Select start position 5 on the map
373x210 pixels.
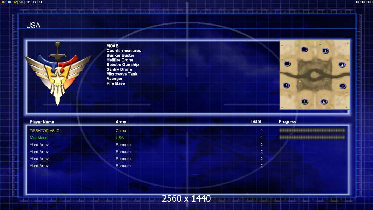point(304,102)
